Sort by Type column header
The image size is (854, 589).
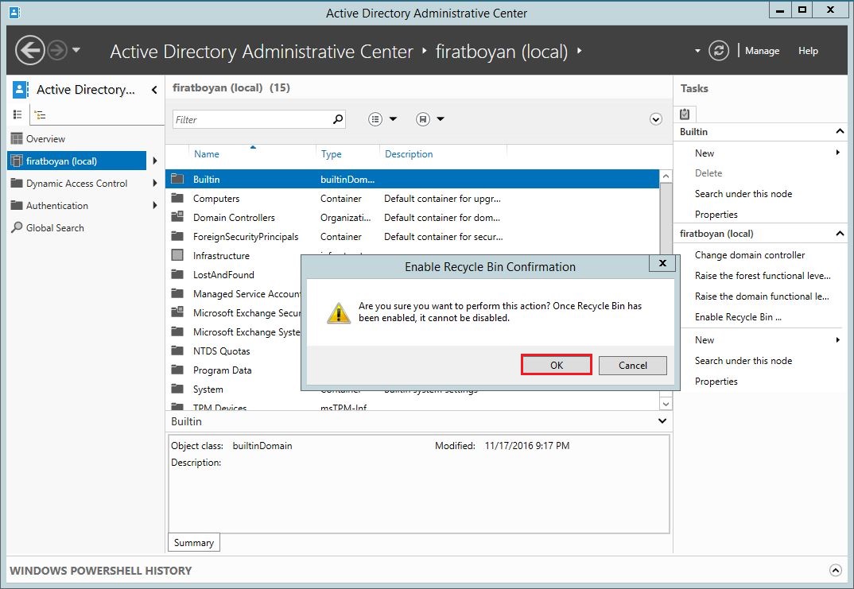click(x=331, y=154)
